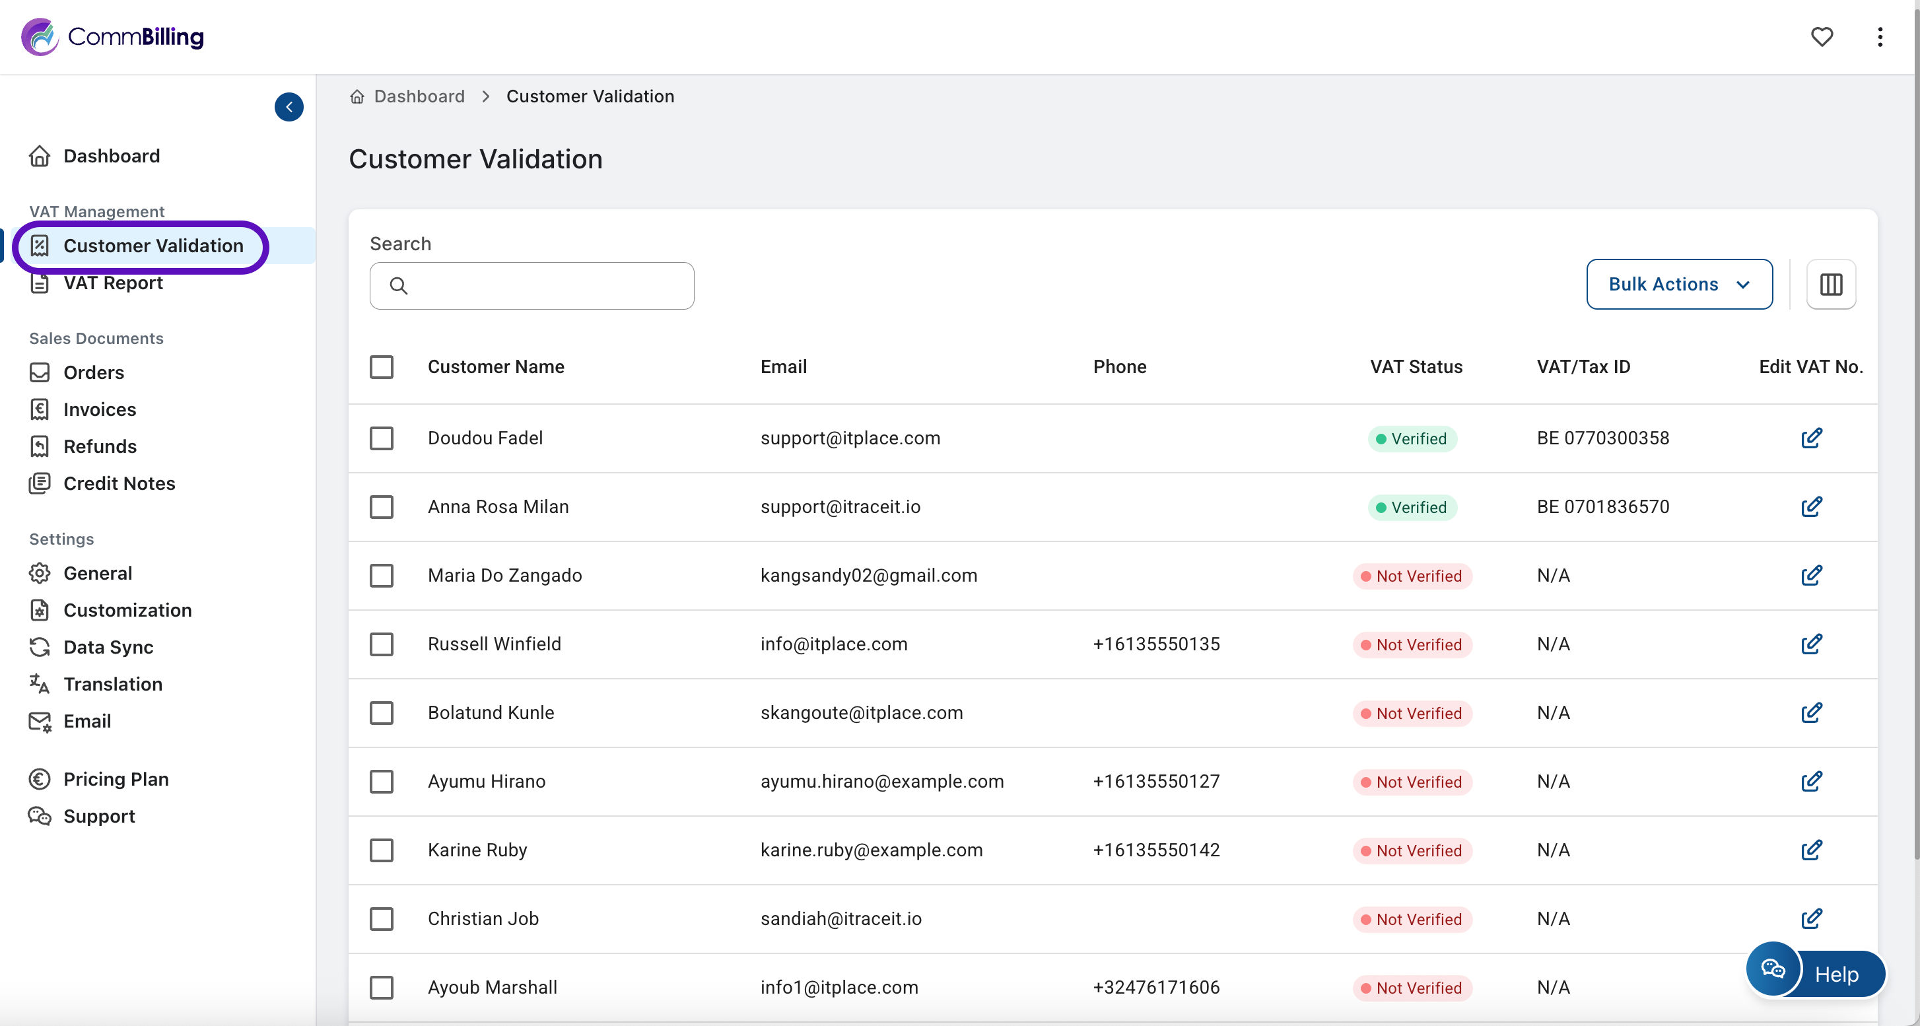Image resolution: width=1920 pixels, height=1026 pixels.
Task: Edit VAT number for Russell Winfield
Action: point(1811,644)
